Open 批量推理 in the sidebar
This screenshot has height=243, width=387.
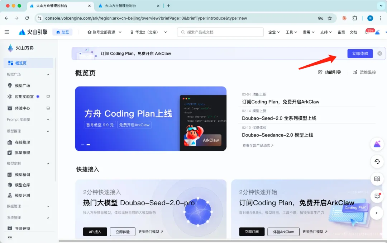tap(22, 153)
